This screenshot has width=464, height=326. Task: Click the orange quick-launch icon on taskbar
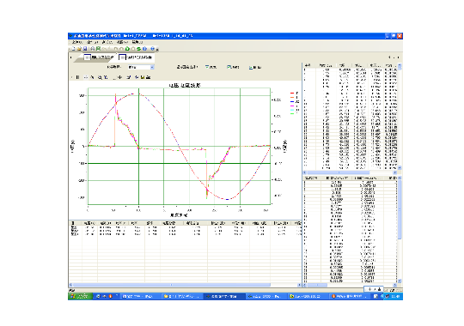click(x=110, y=296)
